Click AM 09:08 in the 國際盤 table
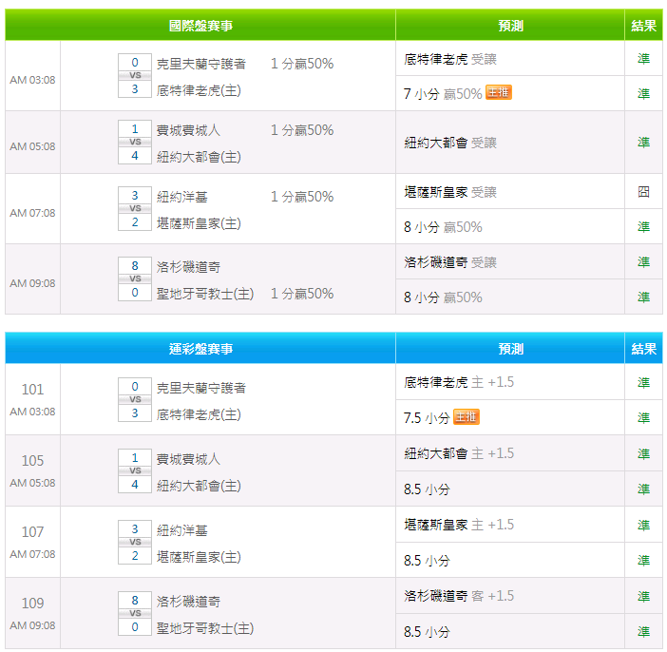This screenshot has height=652, width=667. 32,283
